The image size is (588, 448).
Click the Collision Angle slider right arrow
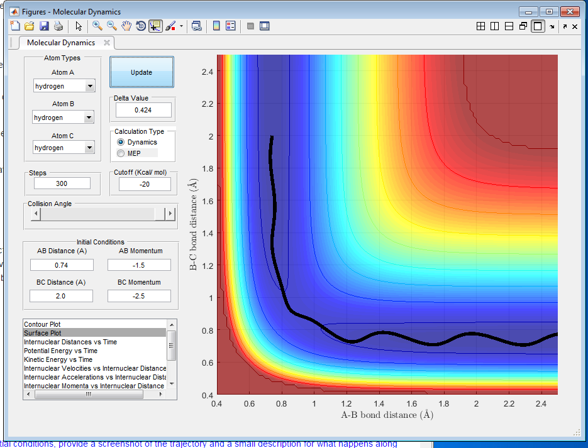pyautogui.click(x=169, y=214)
